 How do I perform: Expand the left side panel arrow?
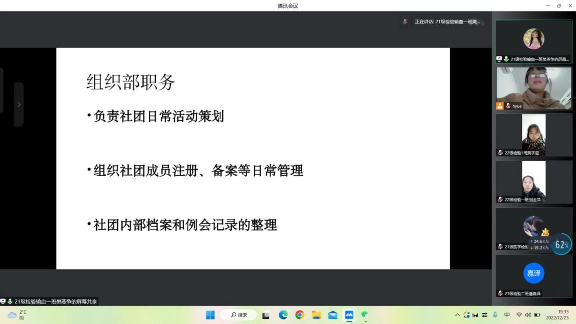19,104
